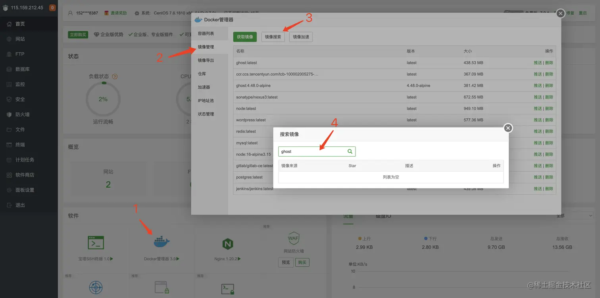Viewport: 600px width, 298px height.
Task: Click 推送 for ghost:4.48.0-alpine
Action: (538, 85)
